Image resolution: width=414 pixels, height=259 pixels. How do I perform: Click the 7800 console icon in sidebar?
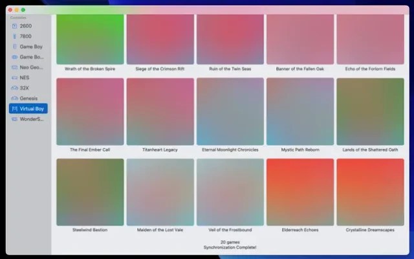pos(14,36)
